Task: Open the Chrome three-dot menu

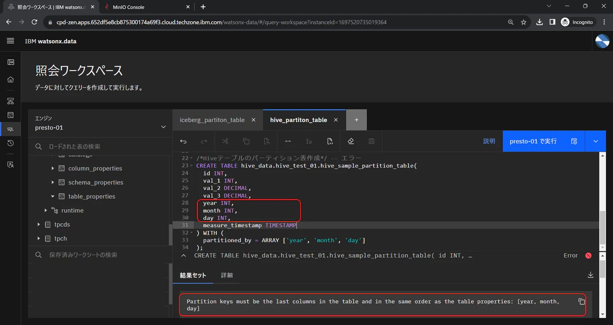Action: [x=604, y=22]
